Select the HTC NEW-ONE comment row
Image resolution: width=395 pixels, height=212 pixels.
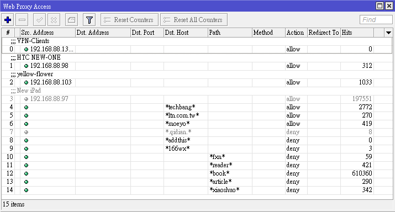(x=197, y=57)
